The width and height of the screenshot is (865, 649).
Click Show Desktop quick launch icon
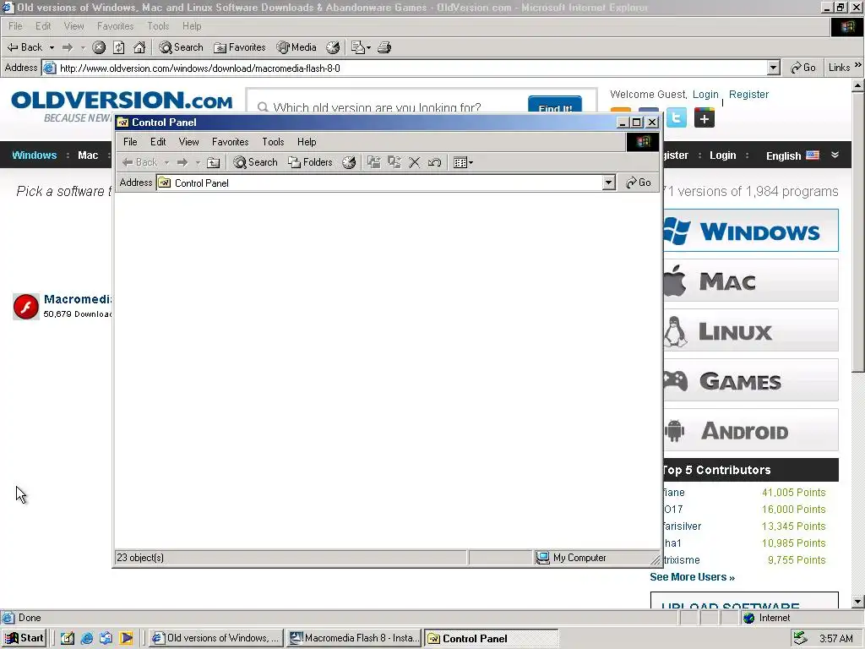(67, 638)
